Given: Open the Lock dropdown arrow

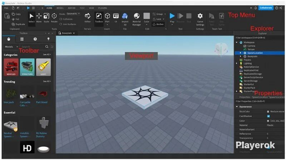Looking at the screenshot, I should [163, 19].
